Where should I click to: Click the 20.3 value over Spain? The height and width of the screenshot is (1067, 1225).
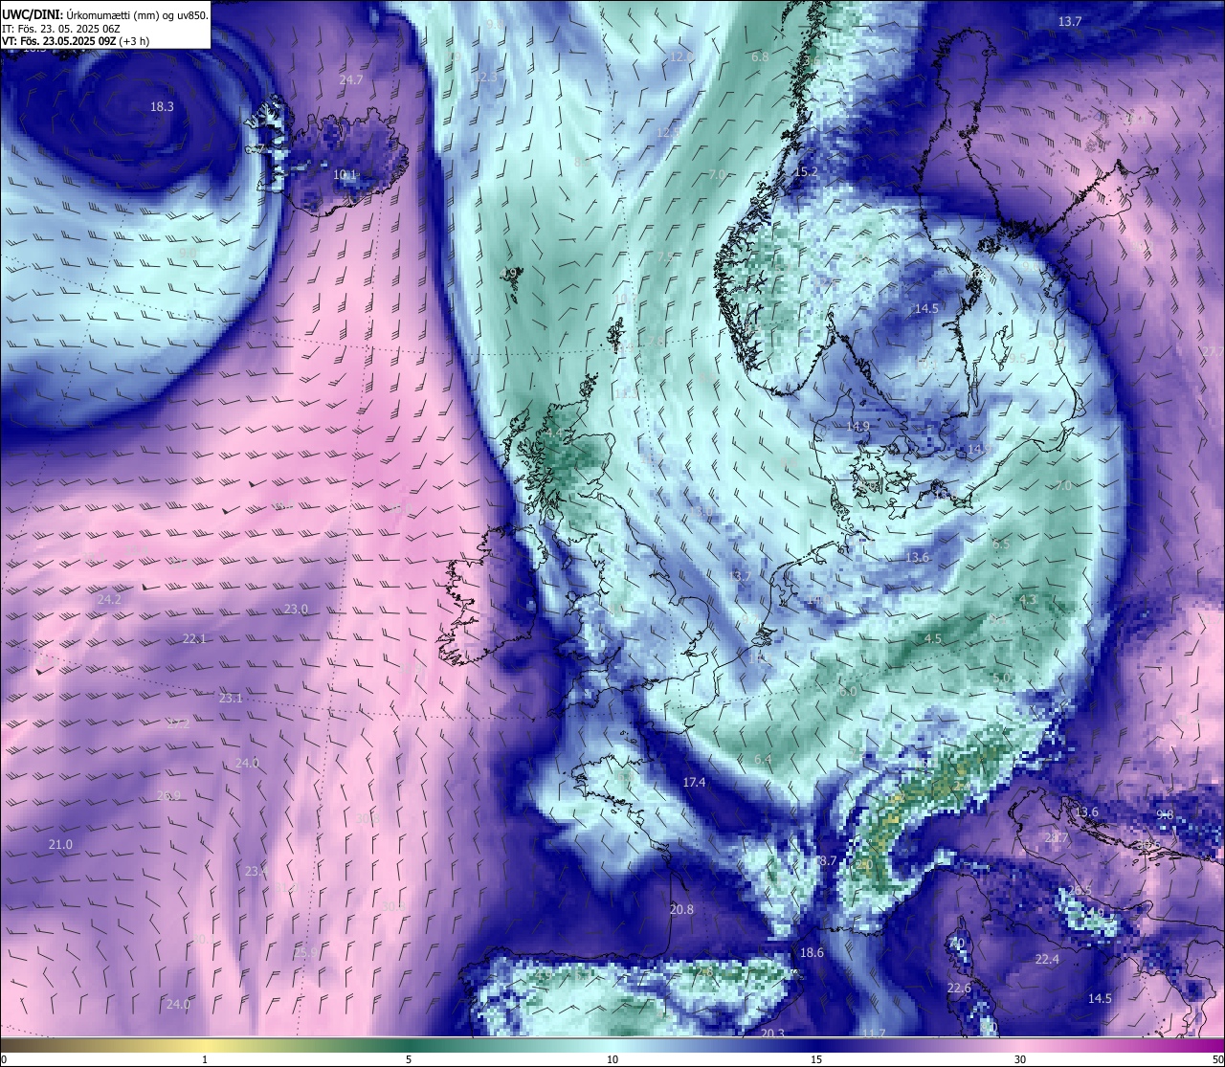(x=772, y=1033)
